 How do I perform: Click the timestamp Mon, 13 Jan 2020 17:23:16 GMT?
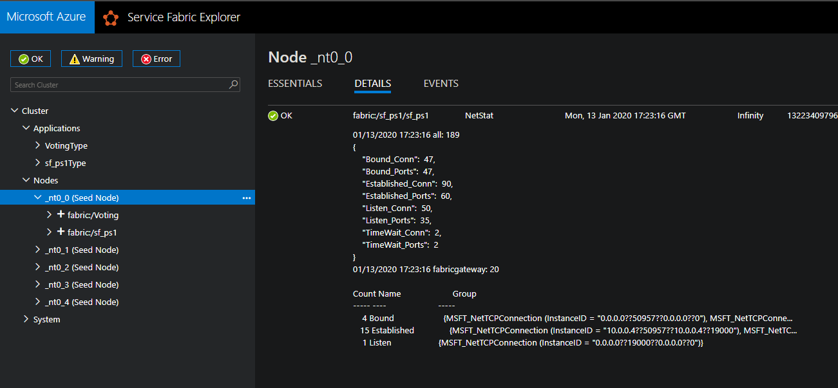(x=625, y=116)
